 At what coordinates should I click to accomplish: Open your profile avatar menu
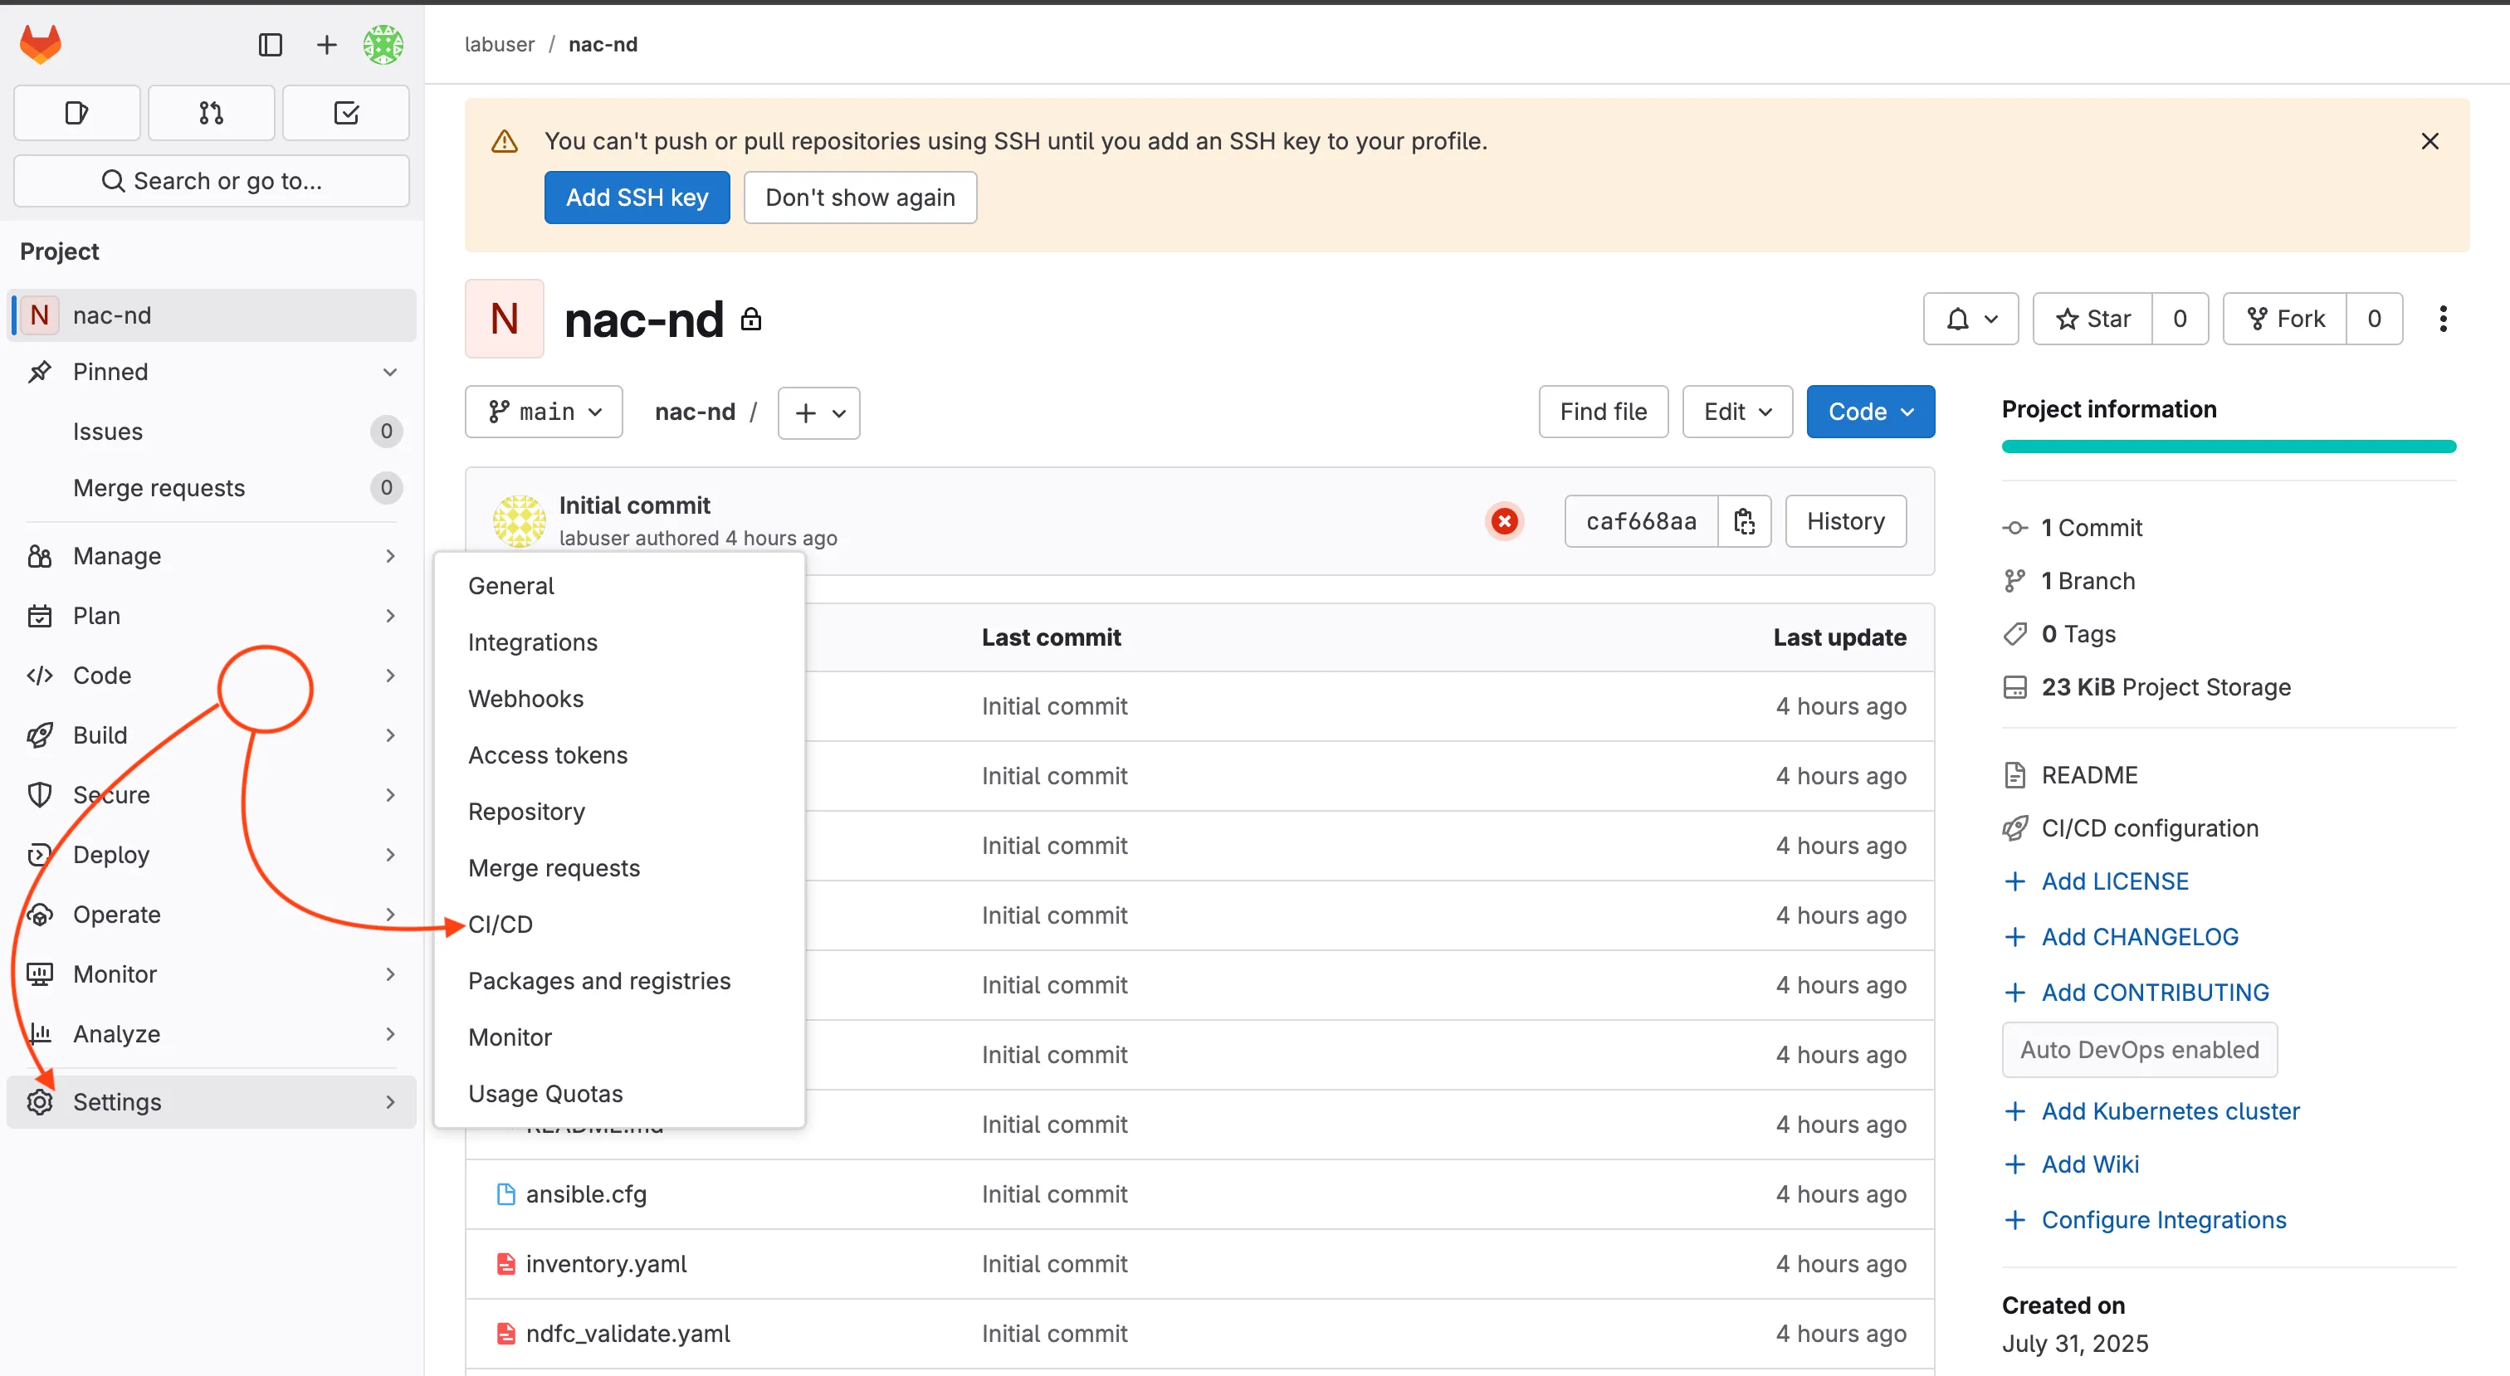click(382, 44)
